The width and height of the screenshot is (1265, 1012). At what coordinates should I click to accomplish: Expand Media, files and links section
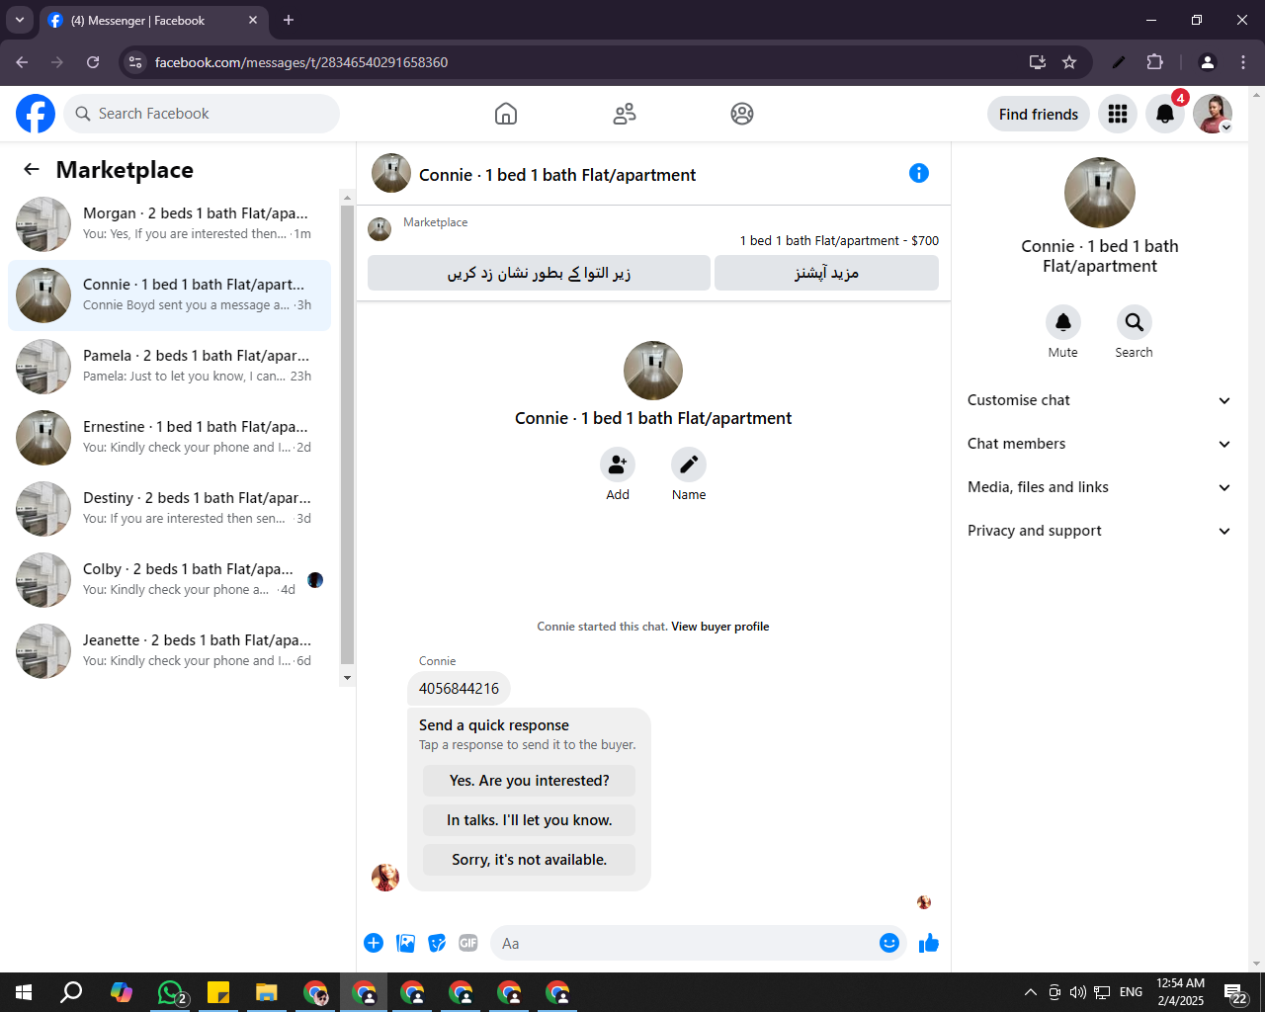click(x=1100, y=487)
